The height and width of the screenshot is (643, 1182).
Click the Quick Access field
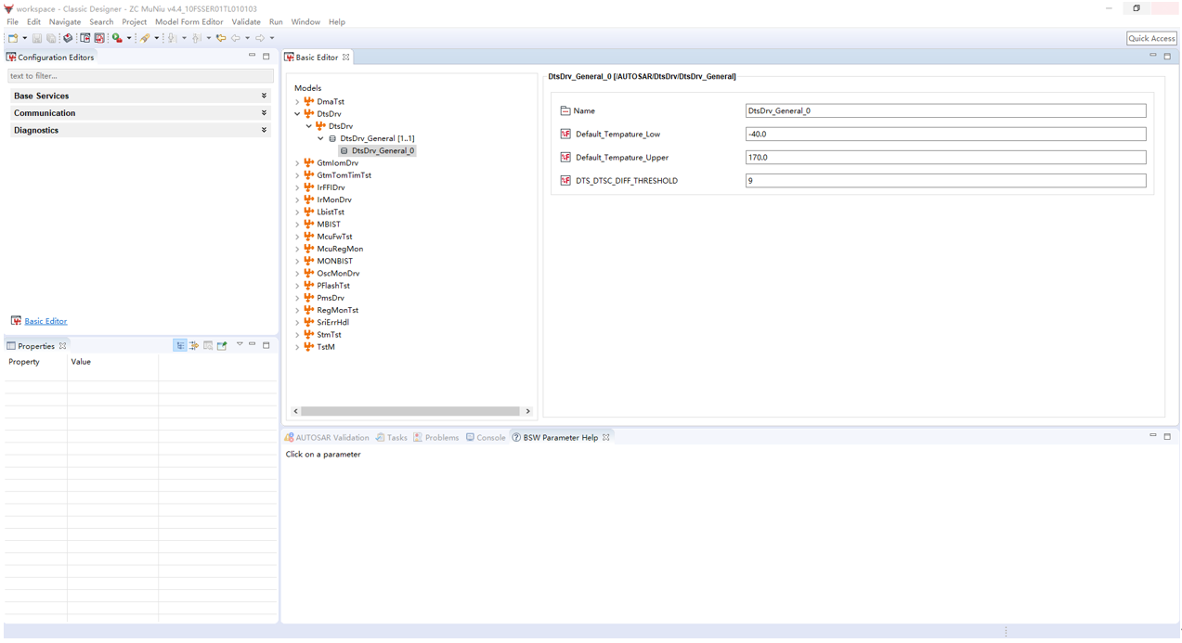pyautogui.click(x=1151, y=38)
